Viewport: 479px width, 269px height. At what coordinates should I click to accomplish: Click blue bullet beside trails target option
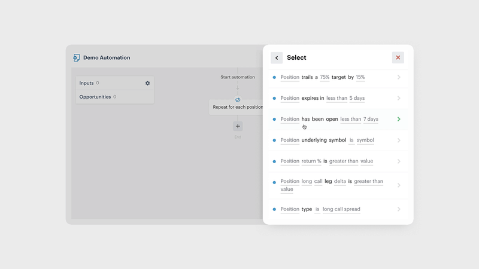274,77
